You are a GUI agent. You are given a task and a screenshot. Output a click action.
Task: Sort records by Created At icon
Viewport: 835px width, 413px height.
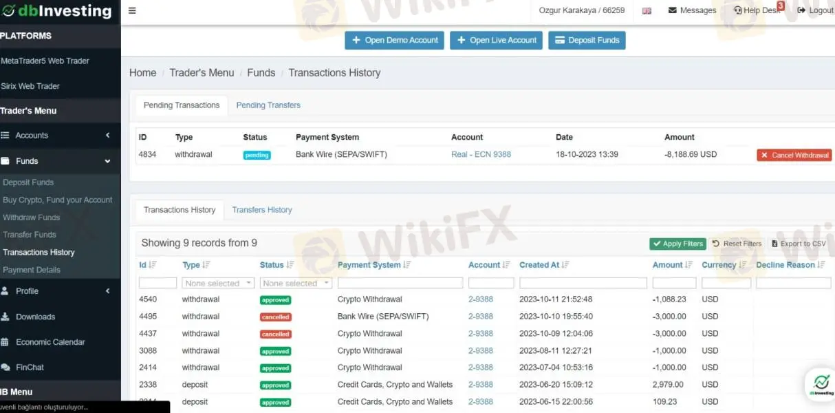(565, 265)
